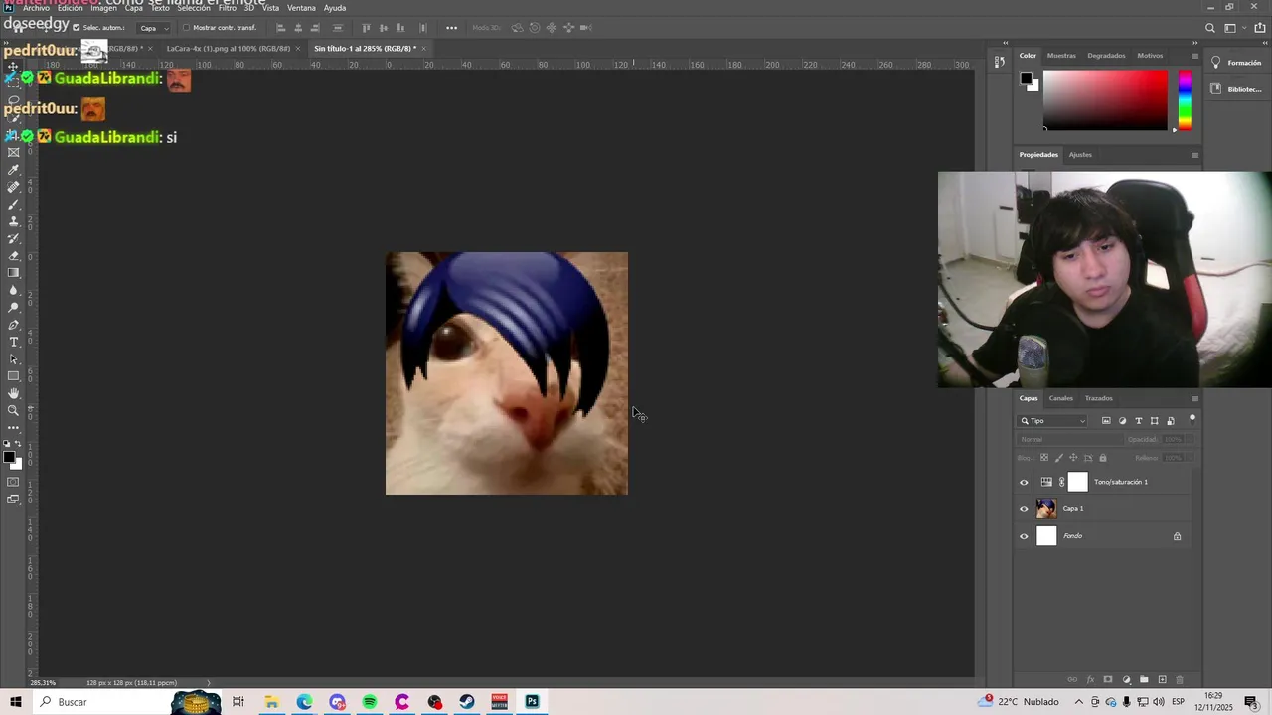Open the Color panel menu
Viewport: 1272px width, 715px height.
click(x=1194, y=56)
